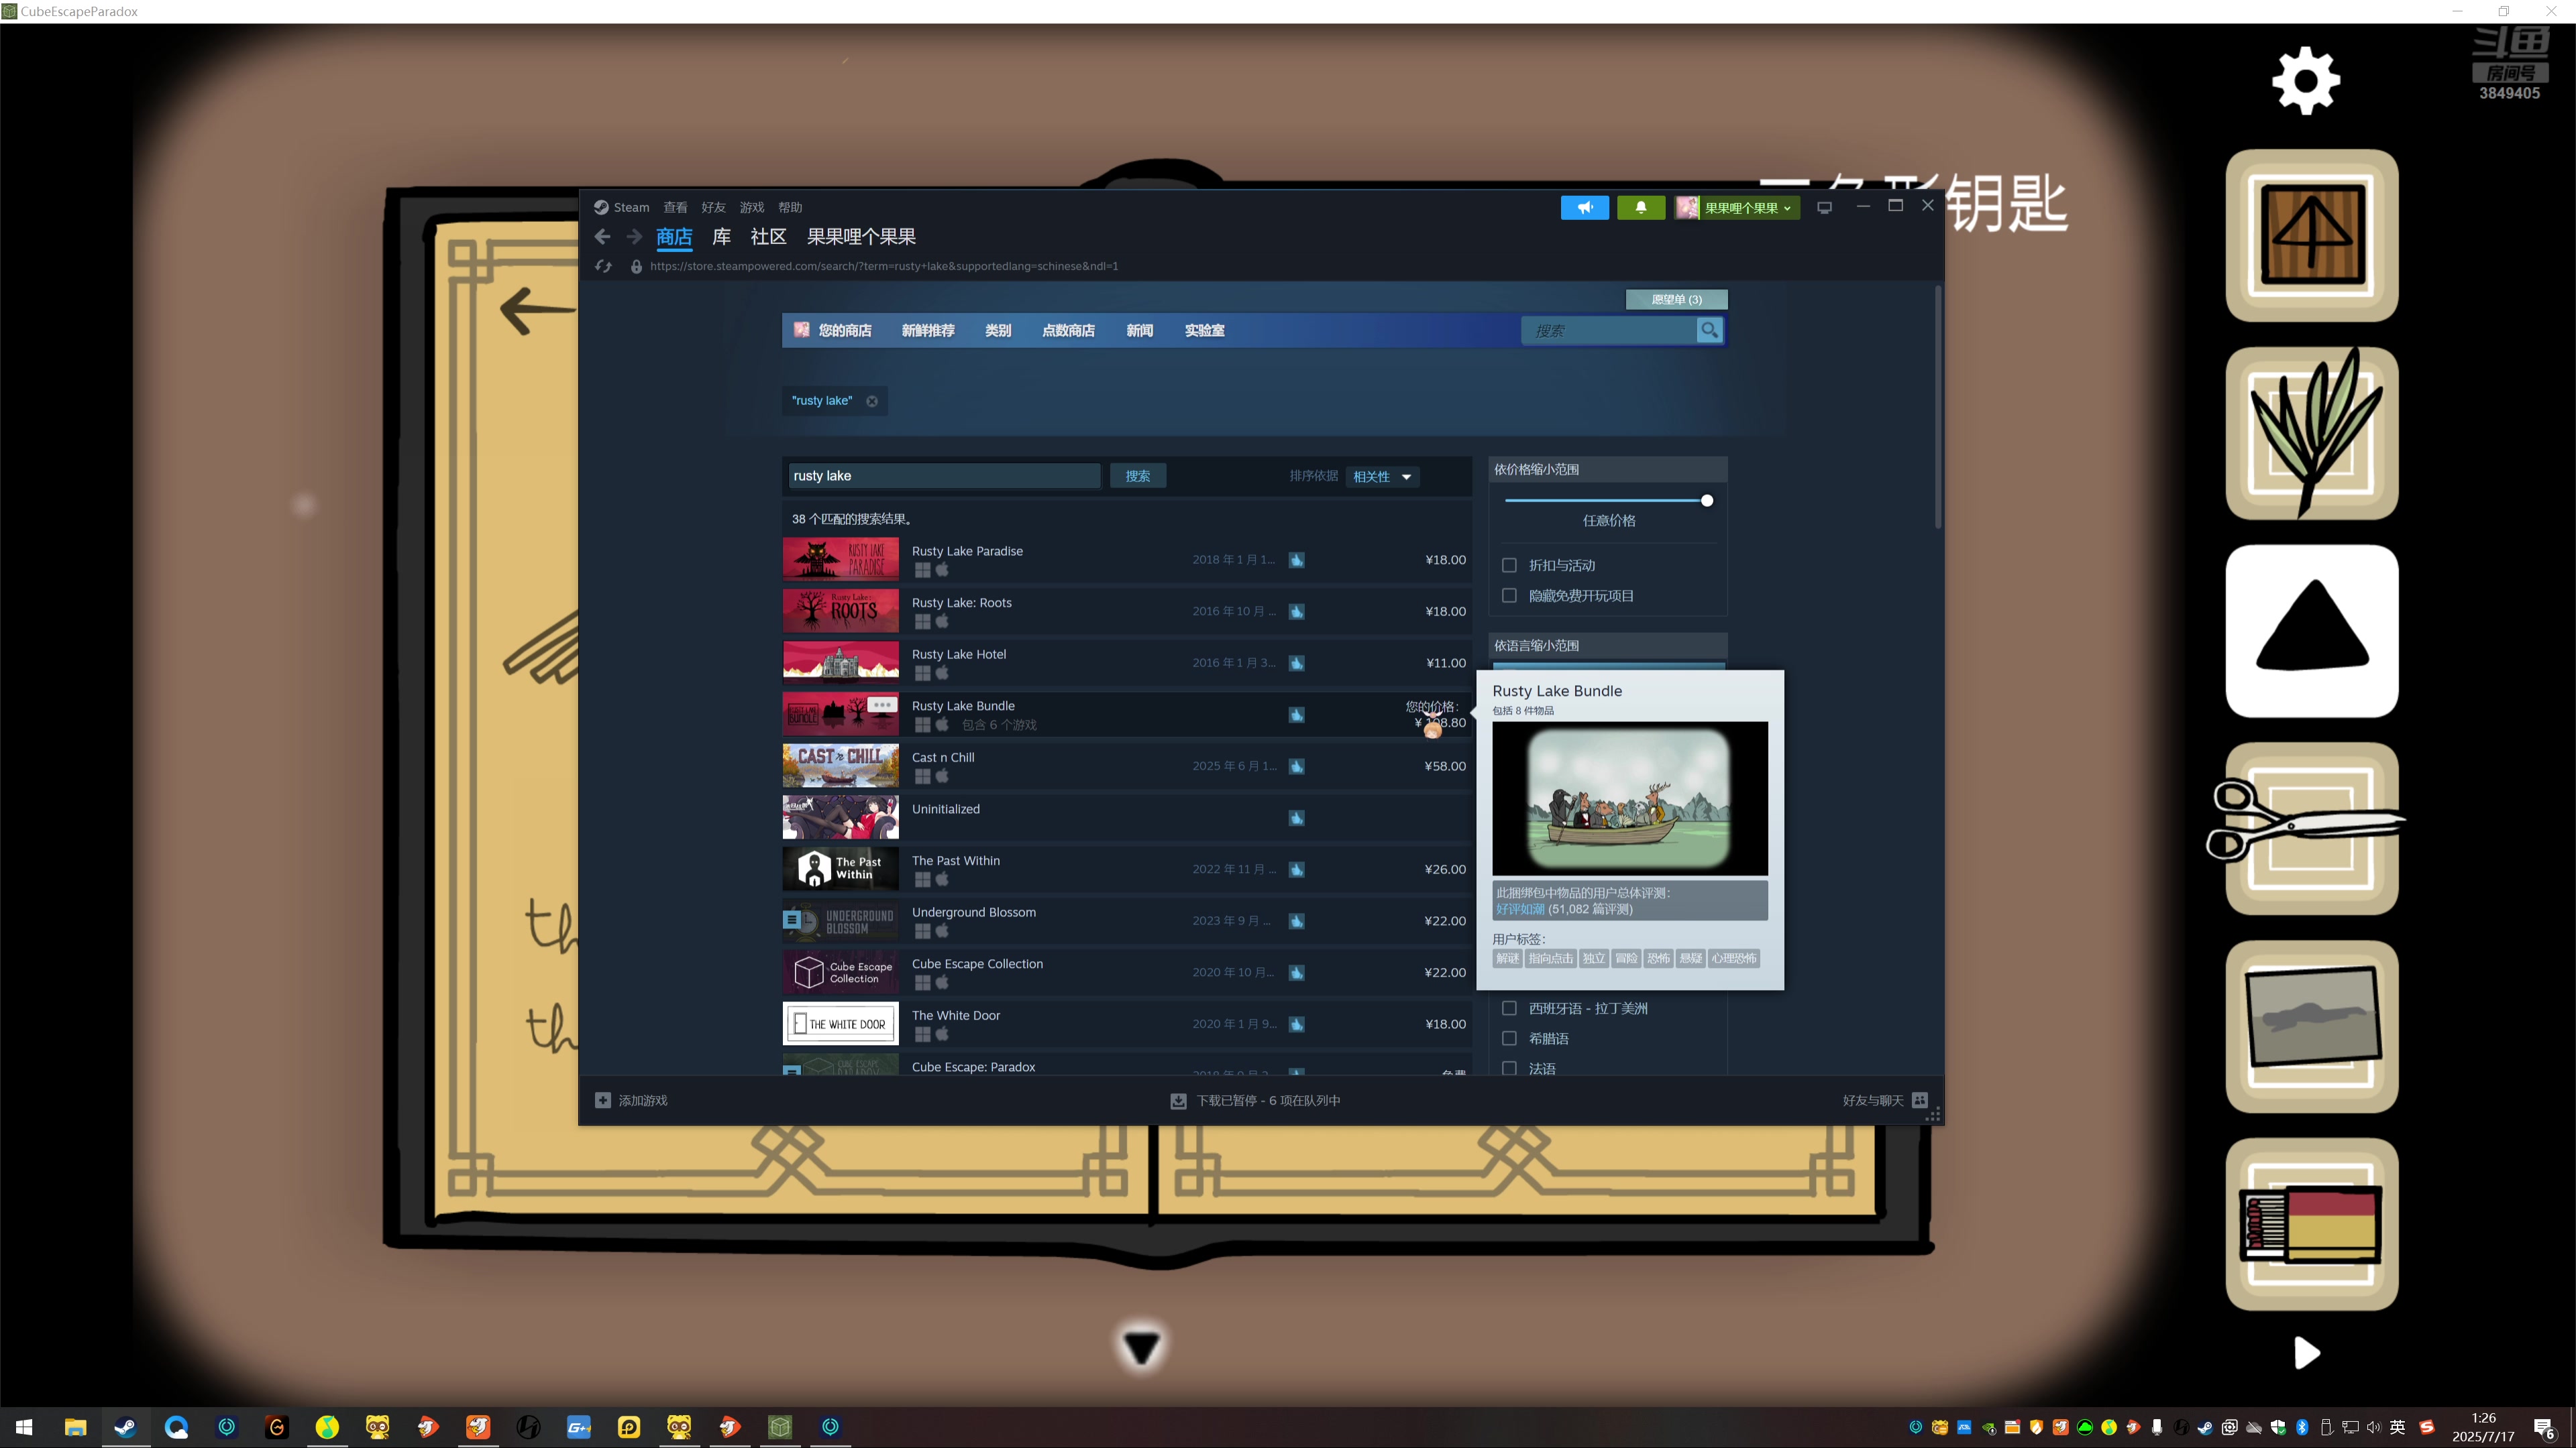The width and height of the screenshot is (2576, 1448).
Task: Open the Help menu in Steam
Action: 790,208
